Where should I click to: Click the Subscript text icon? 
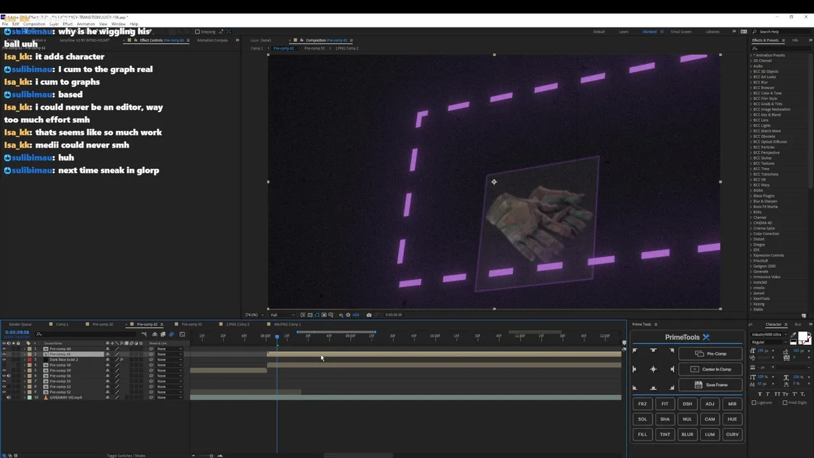(803, 394)
